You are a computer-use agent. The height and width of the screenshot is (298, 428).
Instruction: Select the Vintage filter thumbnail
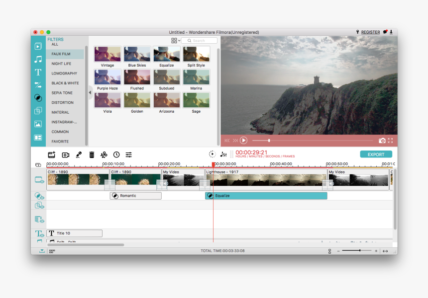(x=107, y=53)
